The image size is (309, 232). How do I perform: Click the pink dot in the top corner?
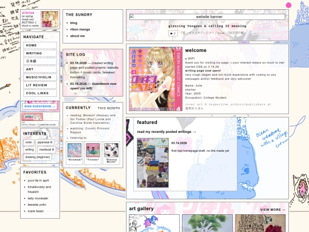click(288, 5)
